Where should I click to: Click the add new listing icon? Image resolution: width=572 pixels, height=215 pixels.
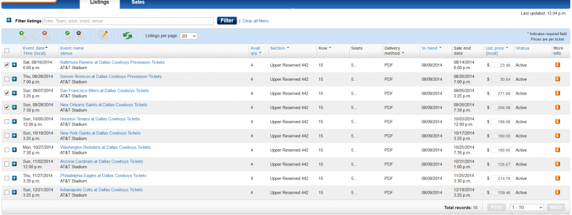point(23,35)
